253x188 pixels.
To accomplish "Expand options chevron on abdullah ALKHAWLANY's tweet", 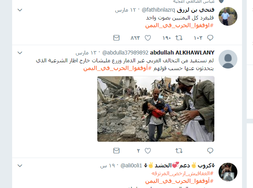I will [20, 53].
